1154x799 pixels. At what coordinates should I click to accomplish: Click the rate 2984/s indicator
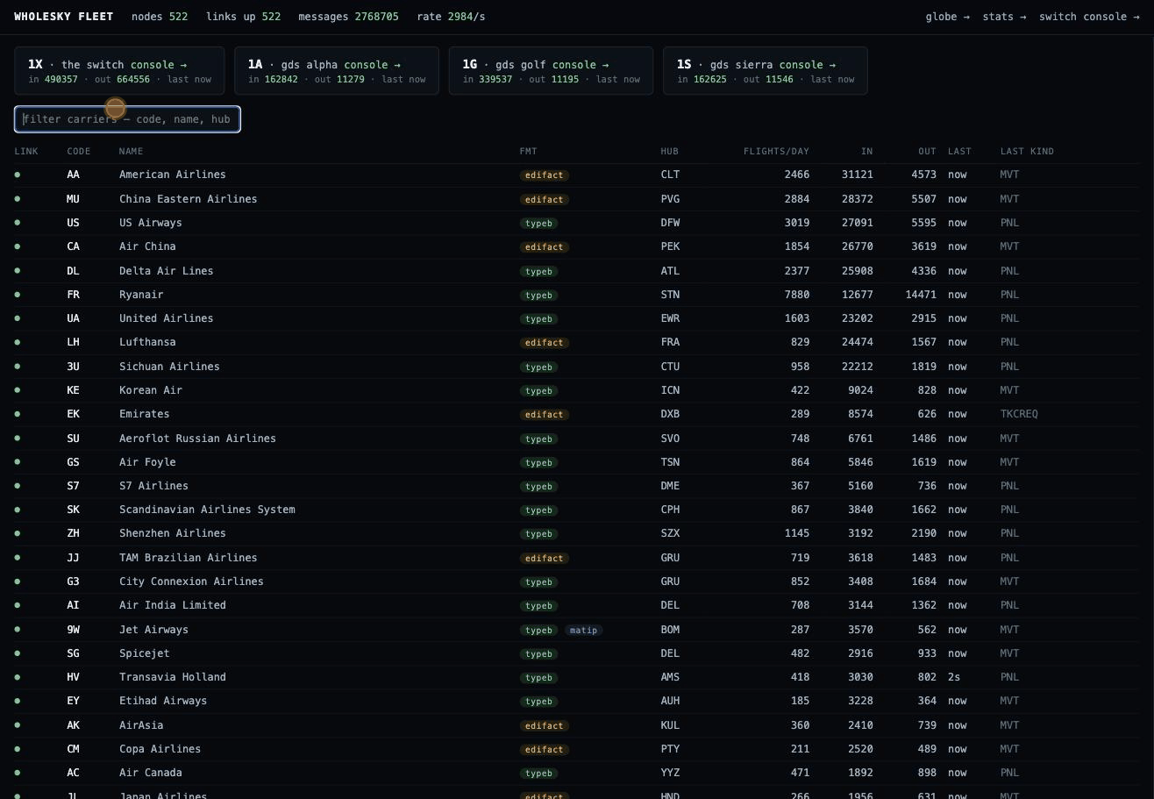pyautogui.click(x=451, y=17)
